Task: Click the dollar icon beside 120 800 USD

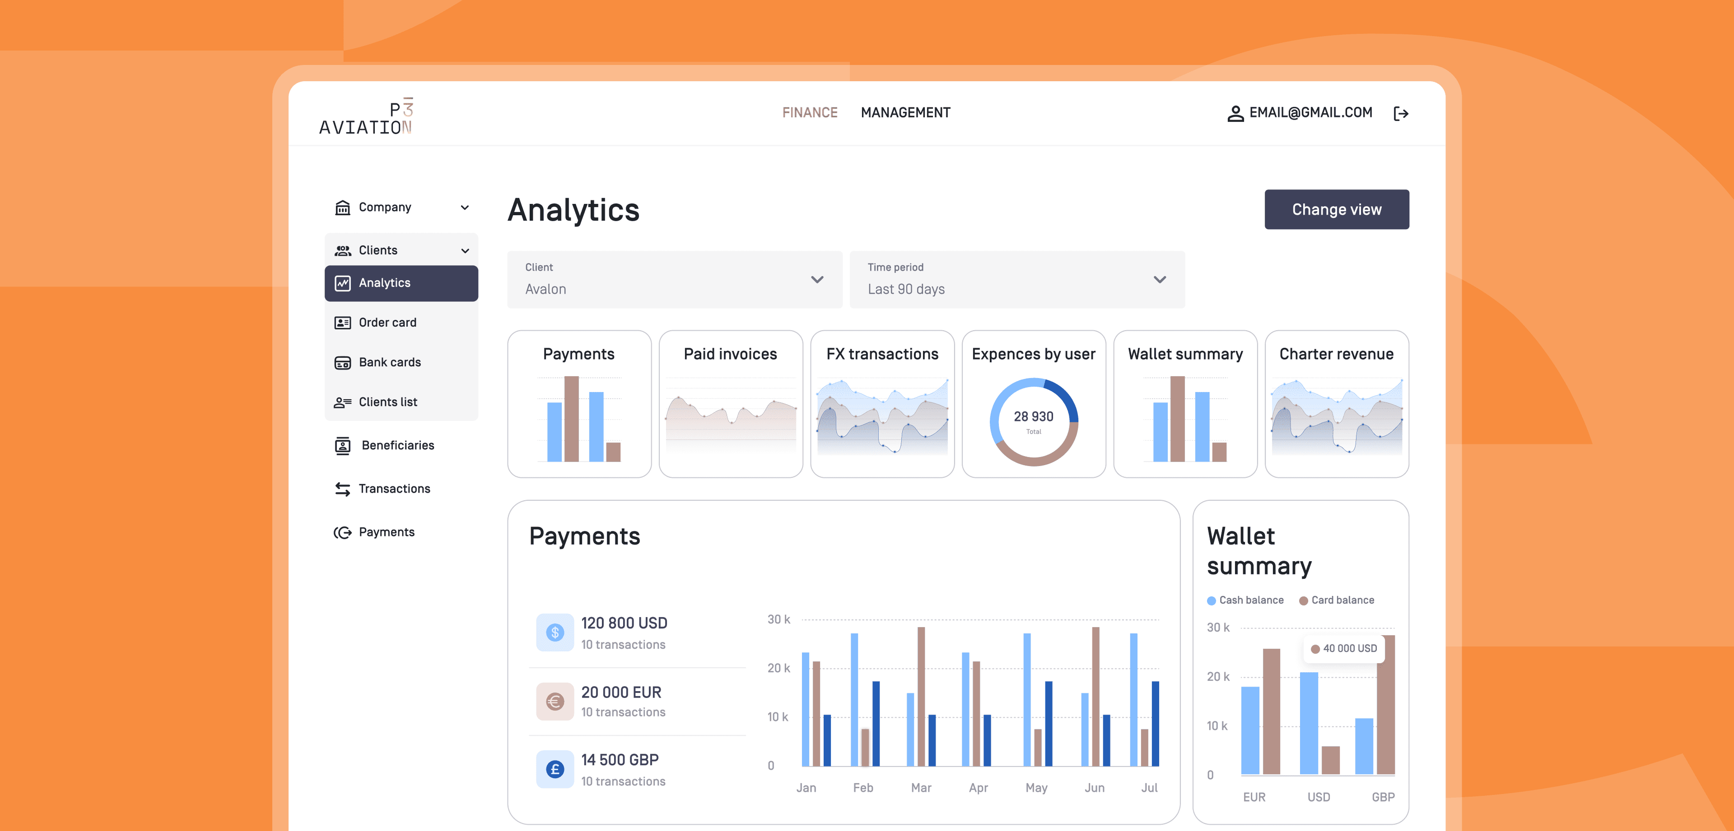Action: tap(555, 632)
